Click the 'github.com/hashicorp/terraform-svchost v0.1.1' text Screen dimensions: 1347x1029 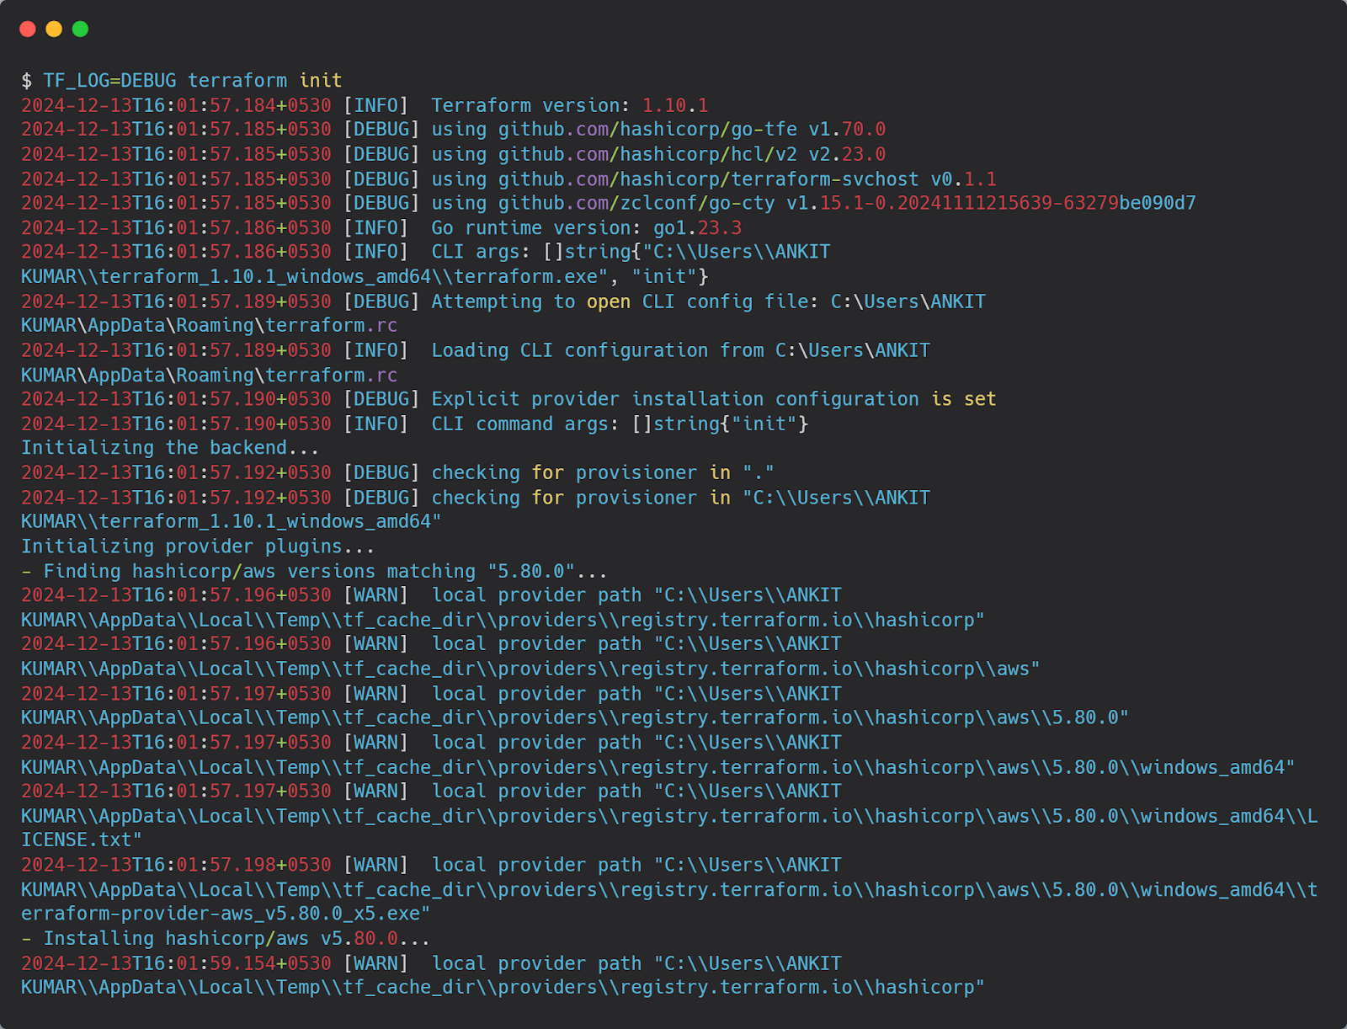(x=748, y=179)
